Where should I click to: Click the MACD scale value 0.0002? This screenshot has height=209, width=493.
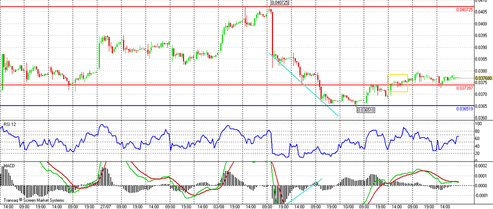click(x=482, y=165)
